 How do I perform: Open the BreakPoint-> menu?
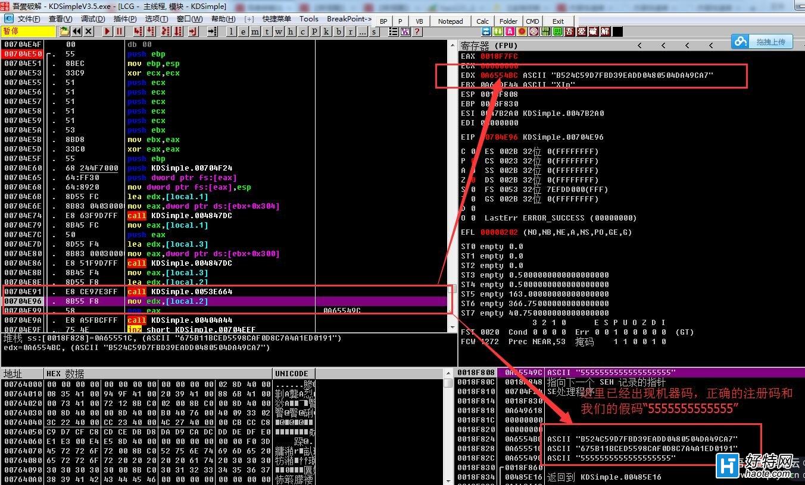coord(349,19)
